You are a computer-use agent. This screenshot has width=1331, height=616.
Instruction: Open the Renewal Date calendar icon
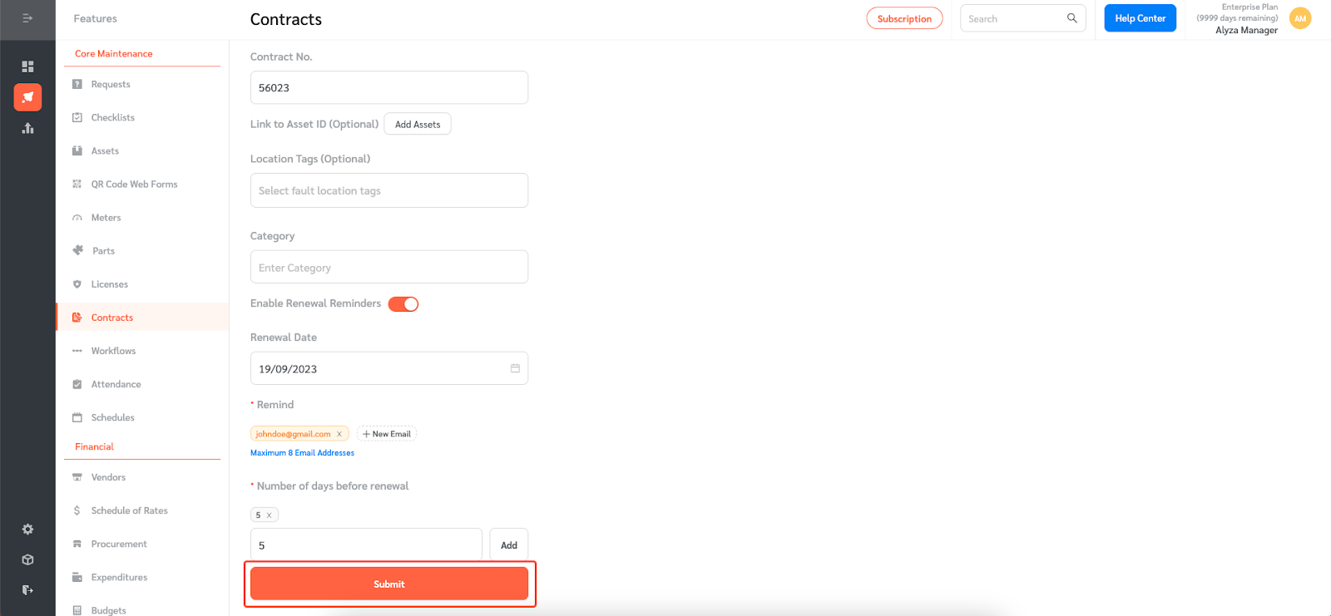515,368
